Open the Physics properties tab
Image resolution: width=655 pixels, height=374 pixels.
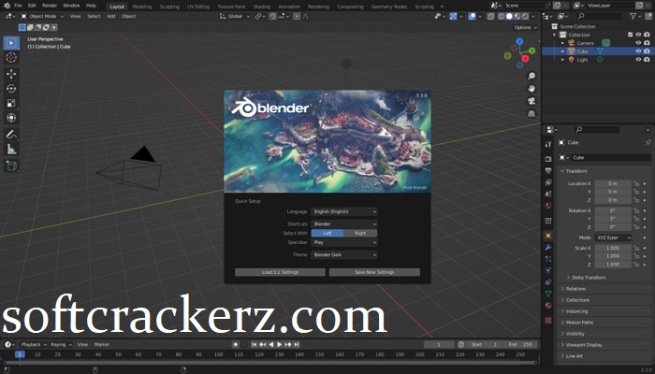548,270
